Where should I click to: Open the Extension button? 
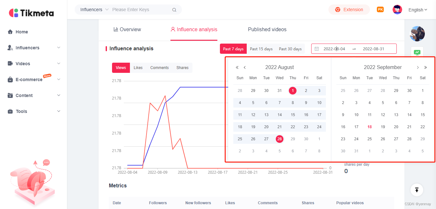(x=349, y=10)
